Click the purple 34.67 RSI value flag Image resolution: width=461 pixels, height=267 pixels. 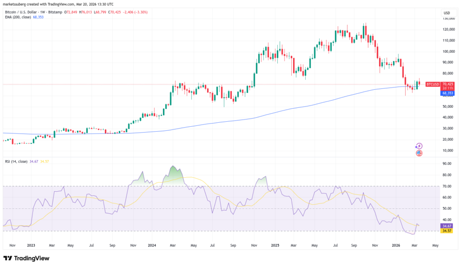coord(446,226)
